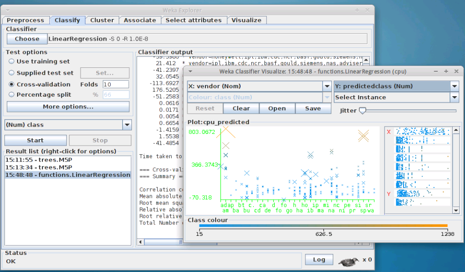465x272 pixels.
Task: Click the Start button
Action: coord(35,140)
